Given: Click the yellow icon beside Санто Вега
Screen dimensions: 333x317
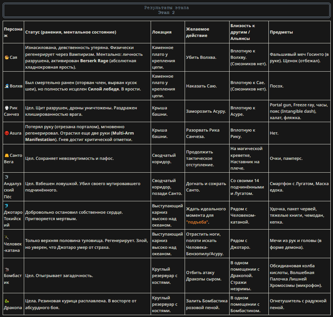Looking at the screenshot, I should (x=6, y=155).
